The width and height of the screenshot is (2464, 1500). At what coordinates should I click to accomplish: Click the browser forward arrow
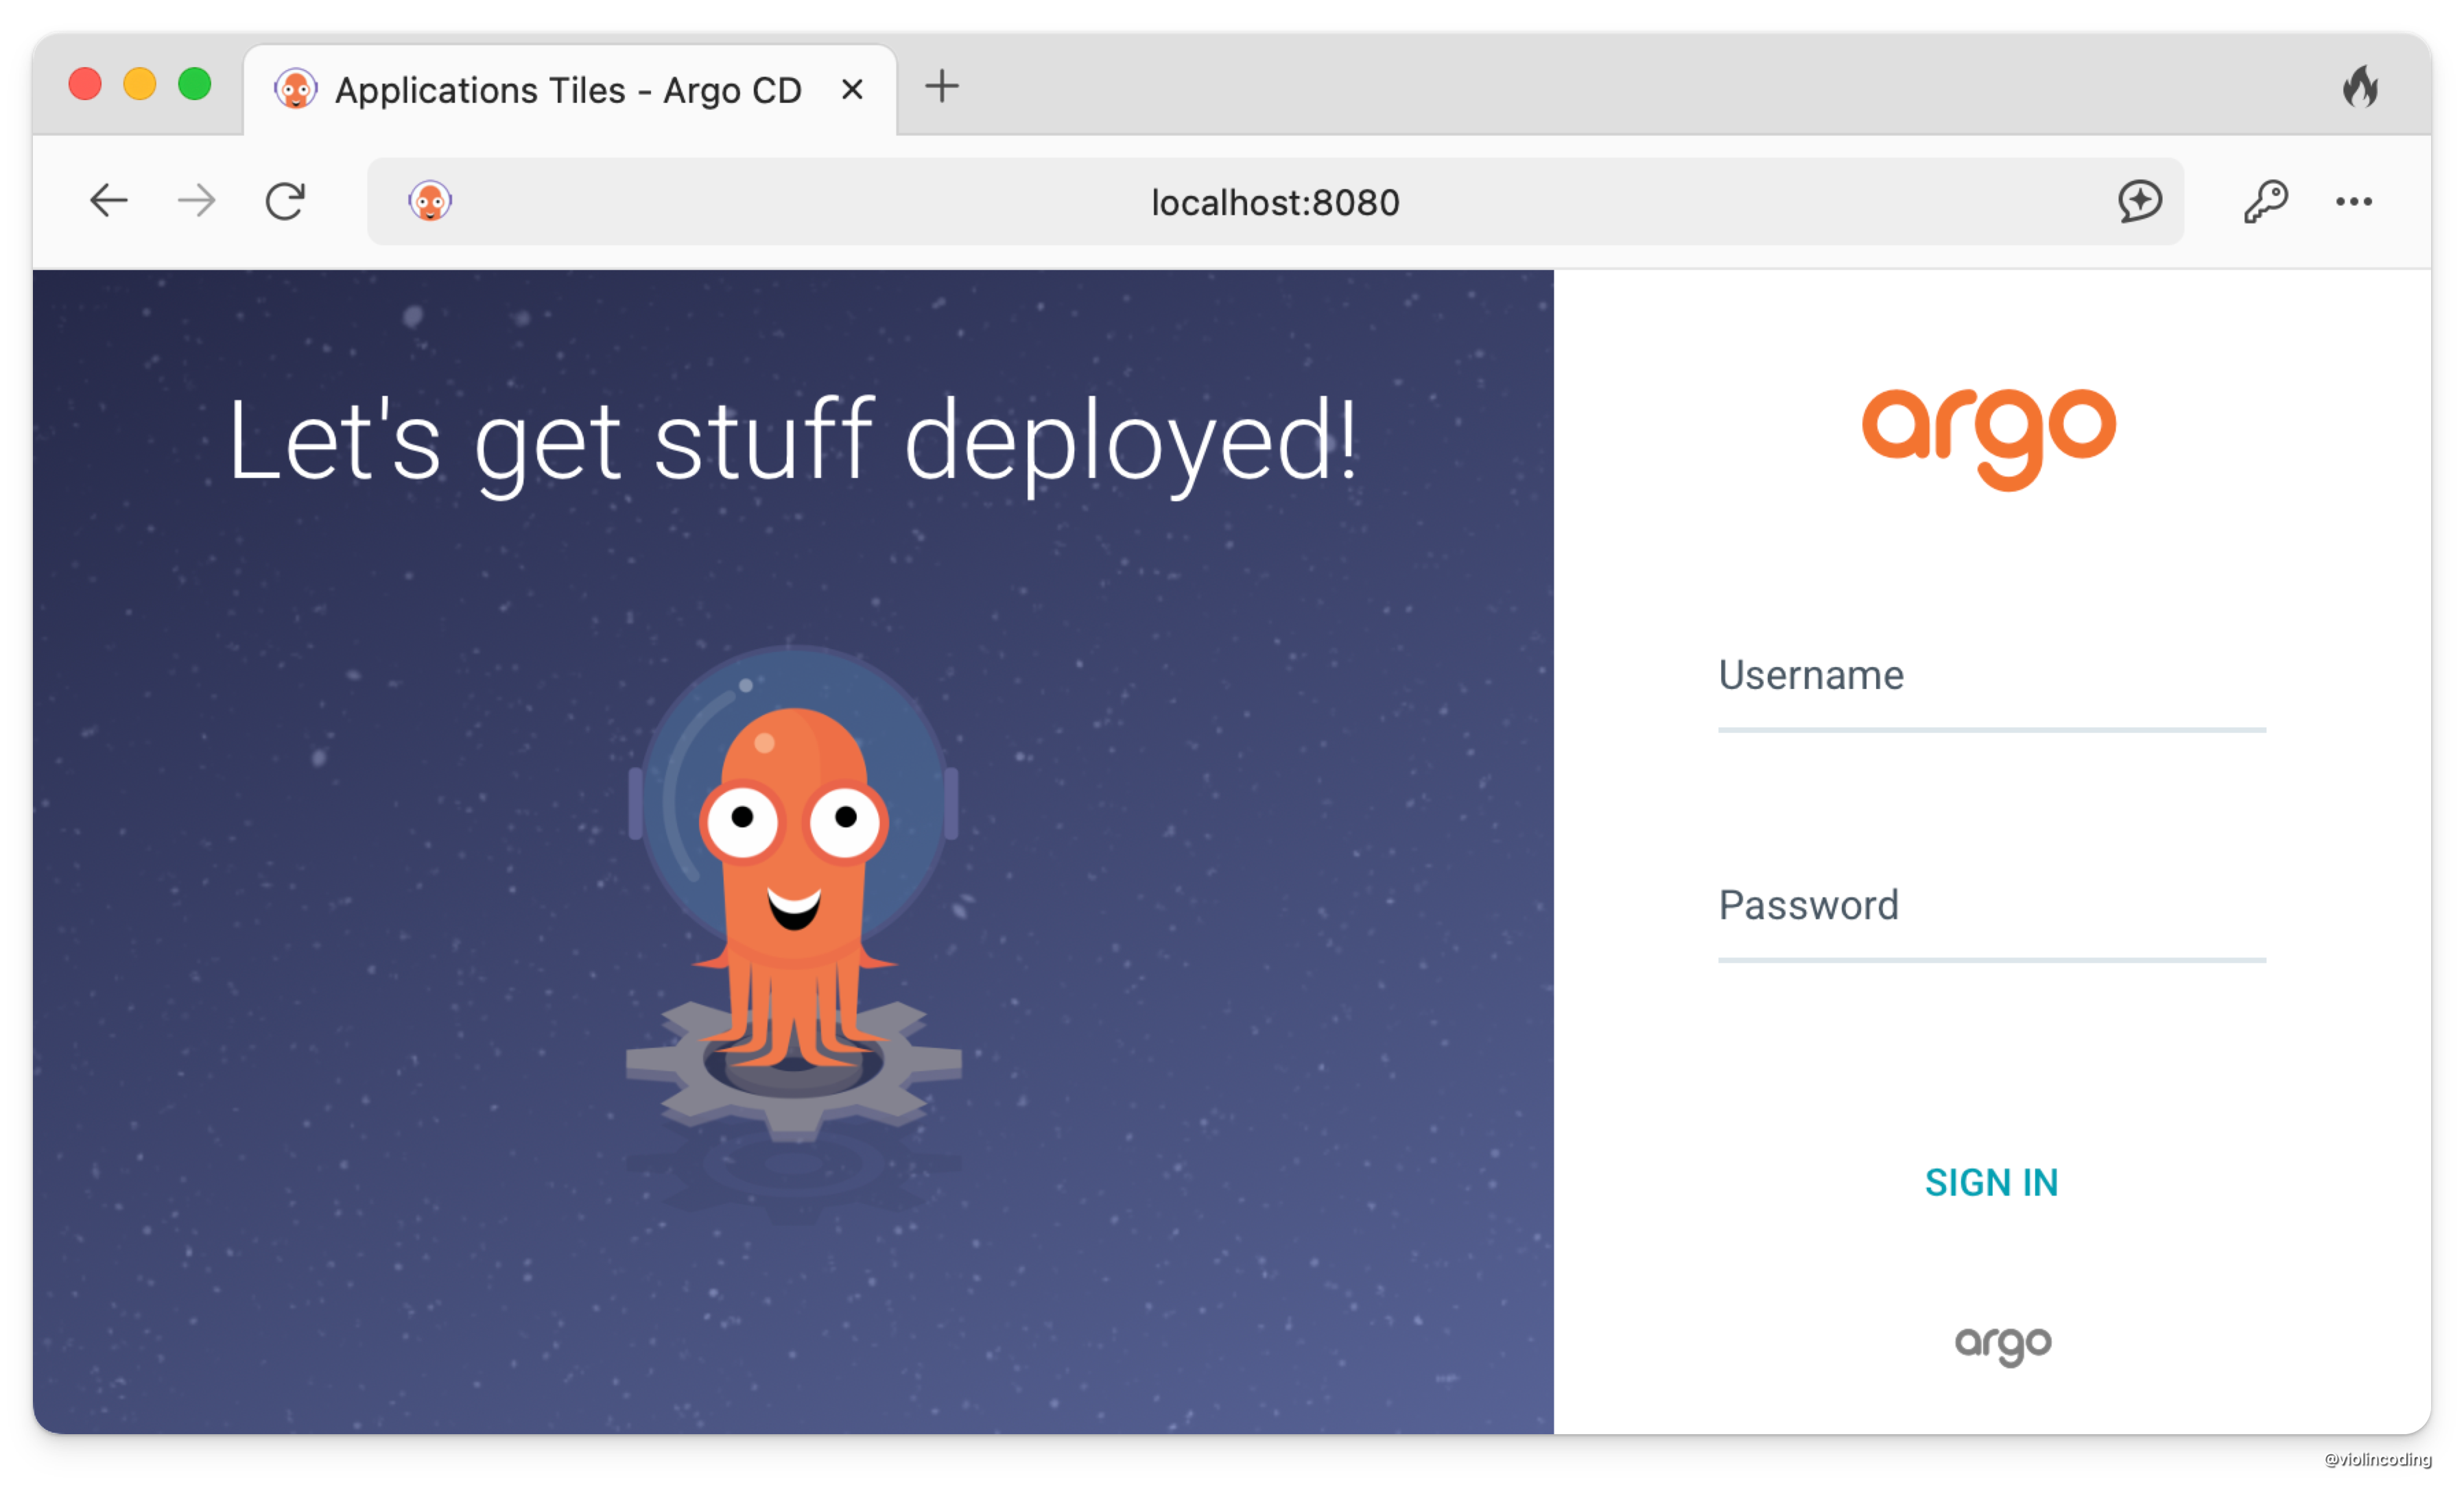[x=196, y=201]
